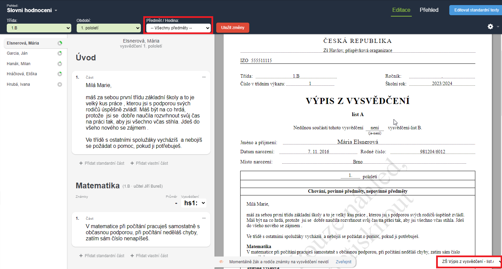Click Přidat standardní část under Matematika
The height and width of the screenshot is (269, 502).
point(102,256)
